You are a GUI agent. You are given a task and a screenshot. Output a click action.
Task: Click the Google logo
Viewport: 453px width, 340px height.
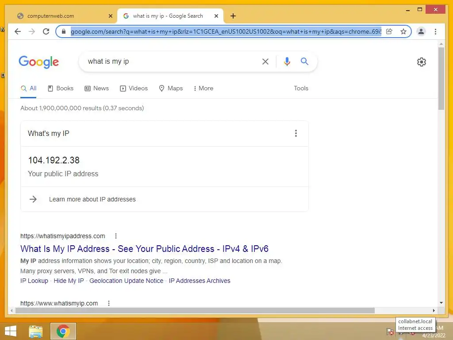(x=39, y=62)
